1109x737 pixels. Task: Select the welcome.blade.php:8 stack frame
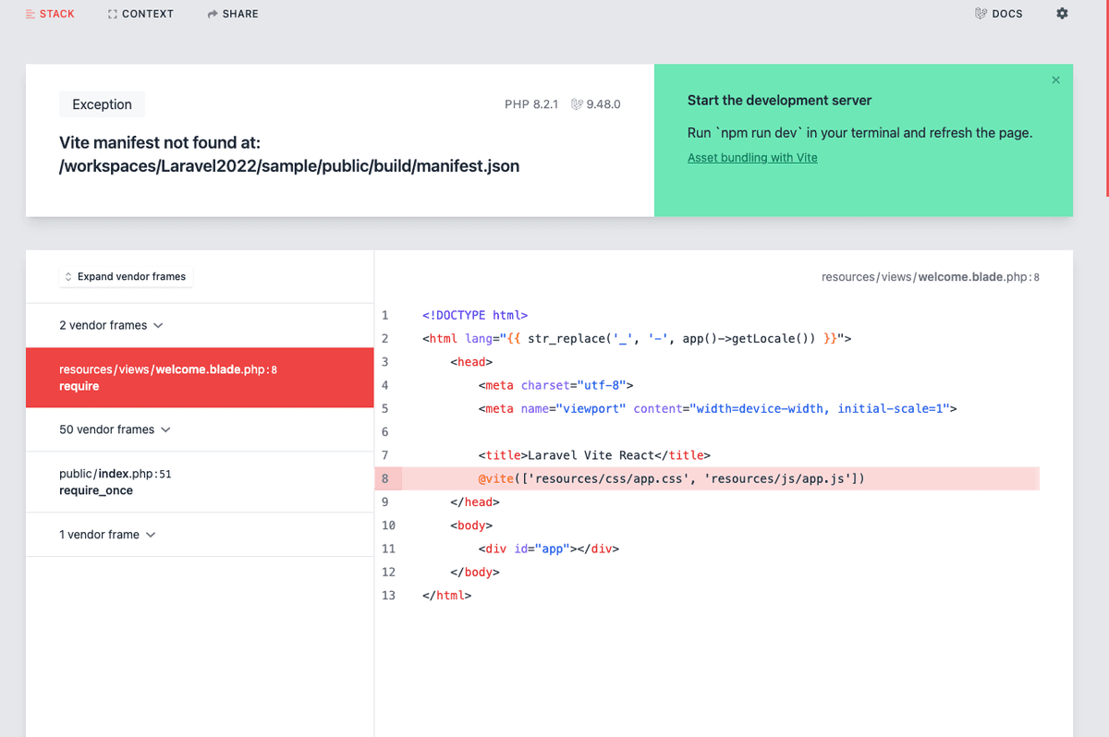[200, 378]
